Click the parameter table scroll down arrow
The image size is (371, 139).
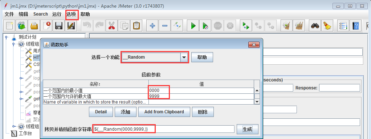(x=257, y=102)
